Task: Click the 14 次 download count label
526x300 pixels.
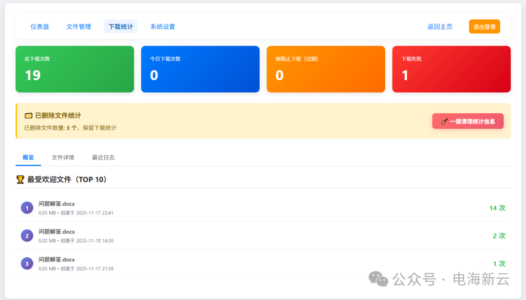Action: (497, 207)
